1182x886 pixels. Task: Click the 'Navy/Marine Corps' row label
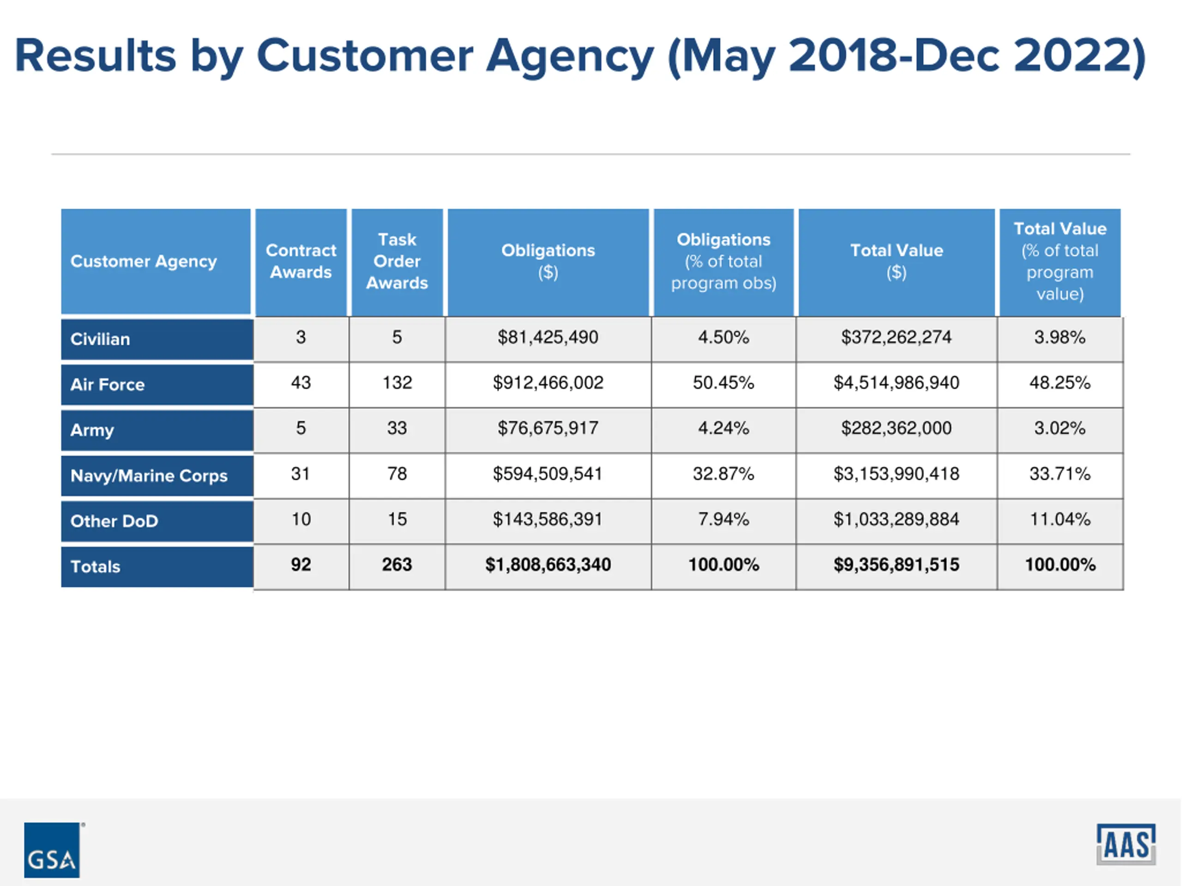click(x=157, y=475)
